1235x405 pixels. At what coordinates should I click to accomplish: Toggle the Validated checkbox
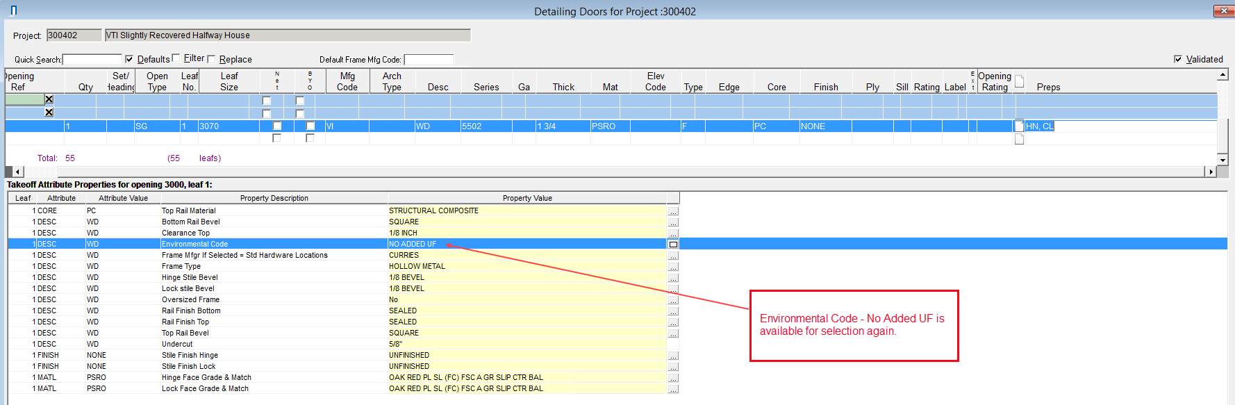[1178, 59]
